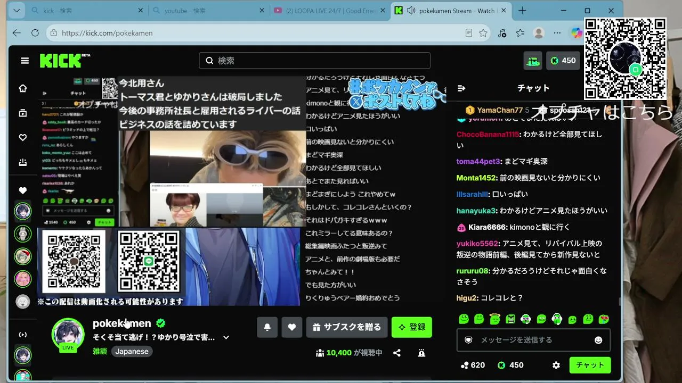The image size is (682, 383).
Task: Open the Browse icon in sidebar
Action: pyautogui.click(x=23, y=113)
